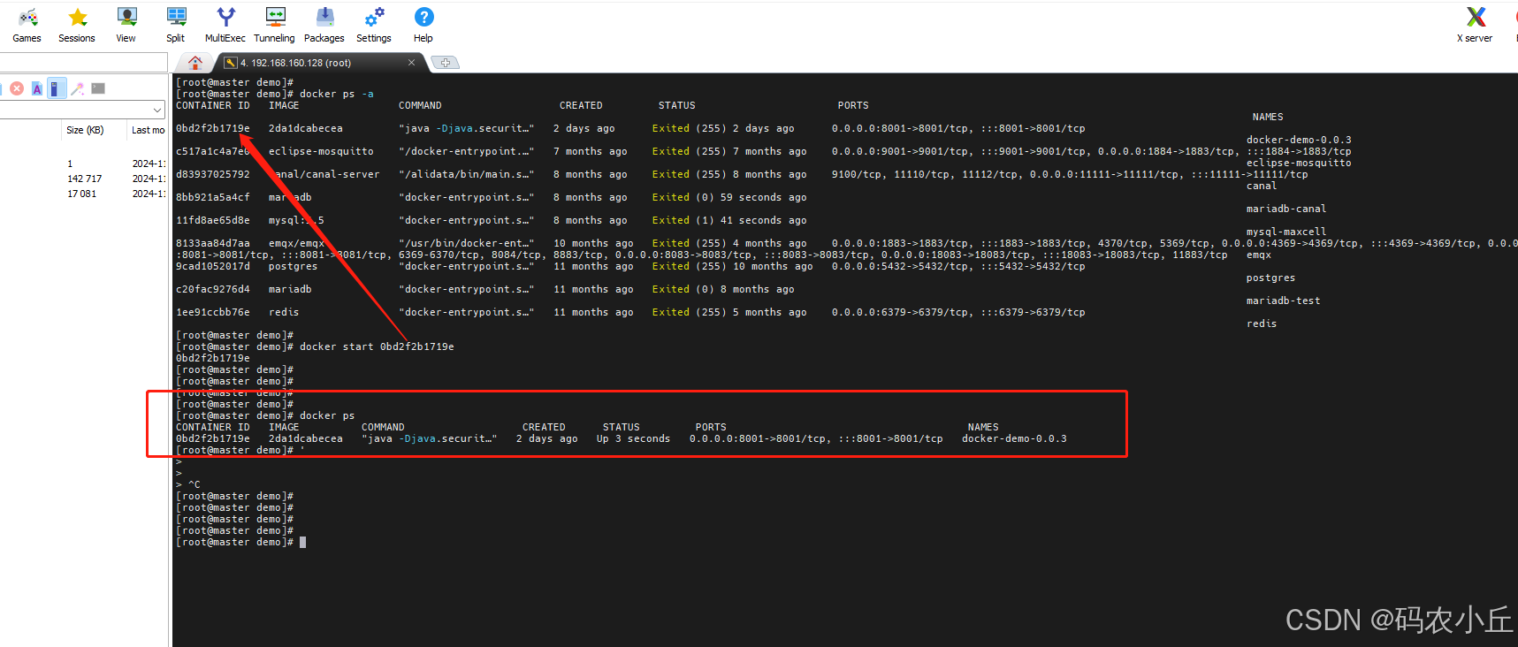Click container ID 8133aa84d7aa in terminal
The image size is (1518, 647).
coord(213,243)
